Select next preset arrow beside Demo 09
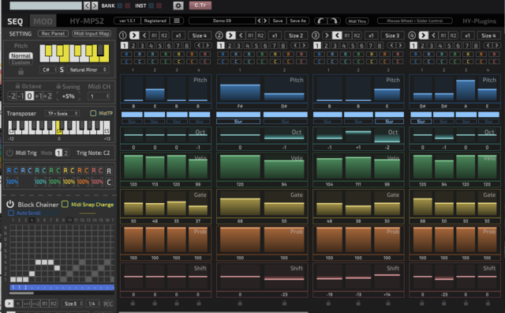 coord(265,21)
